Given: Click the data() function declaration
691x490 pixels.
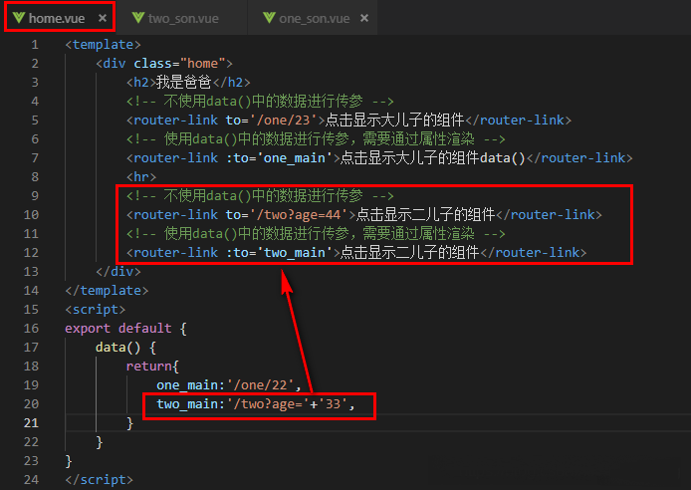Looking at the screenshot, I should click(125, 348).
